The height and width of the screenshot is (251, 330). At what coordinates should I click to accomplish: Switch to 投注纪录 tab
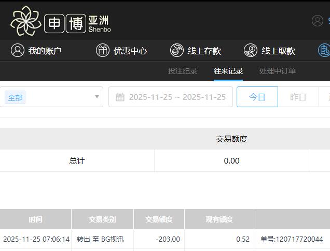point(183,71)
